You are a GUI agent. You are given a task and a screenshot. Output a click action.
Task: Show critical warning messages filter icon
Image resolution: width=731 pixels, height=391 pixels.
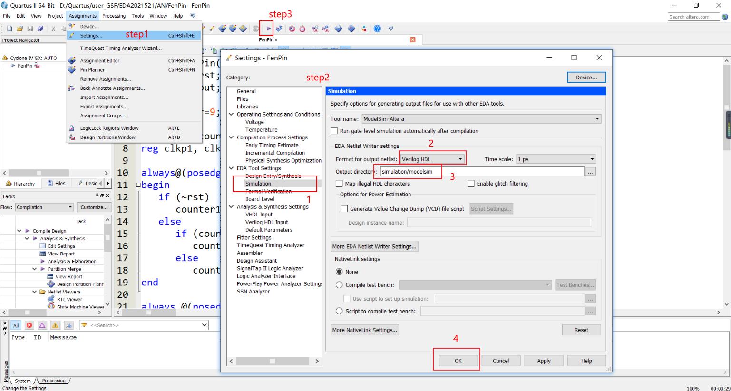click(42, 325)
